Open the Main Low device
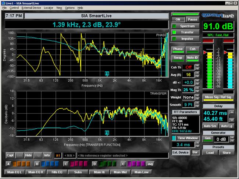The height and width of the screenshot is (179, 239). pos(141,172)
